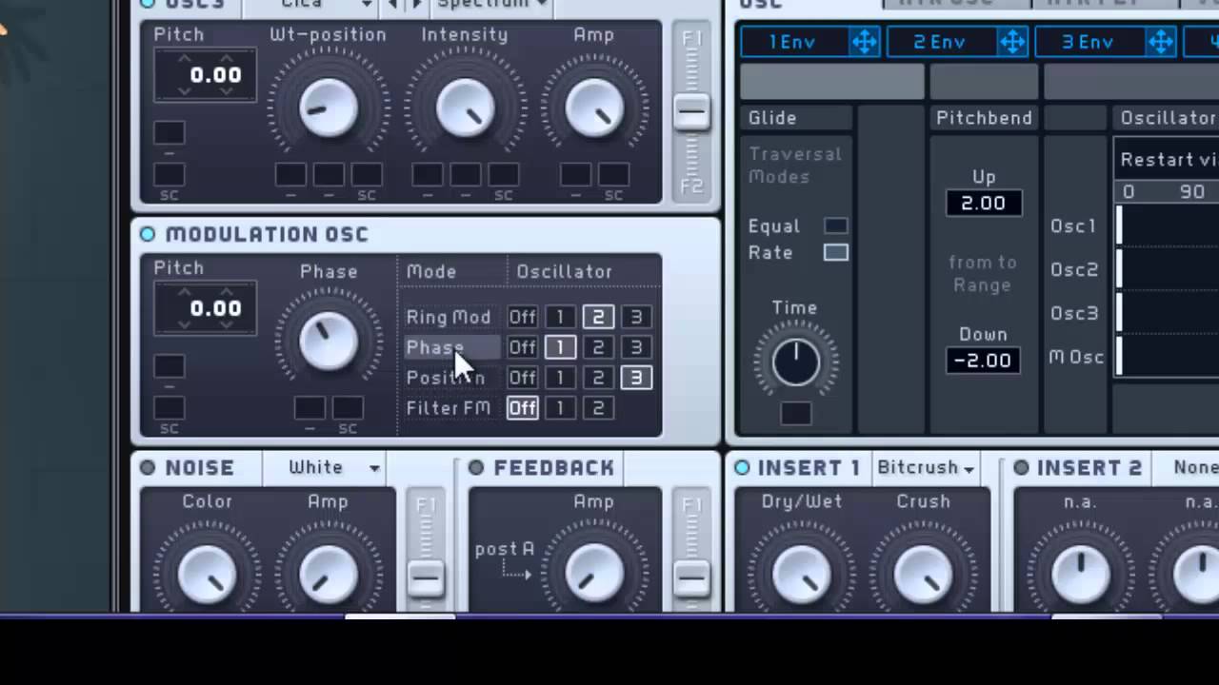Click Insert 1 Crush knob
The width and height of the screenshot is (1219, 685).
click(923, 574)
